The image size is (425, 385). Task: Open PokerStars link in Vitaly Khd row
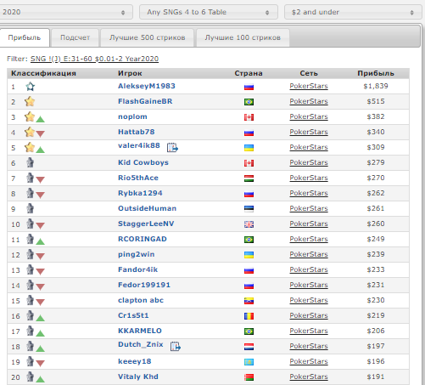pos(309,377)
